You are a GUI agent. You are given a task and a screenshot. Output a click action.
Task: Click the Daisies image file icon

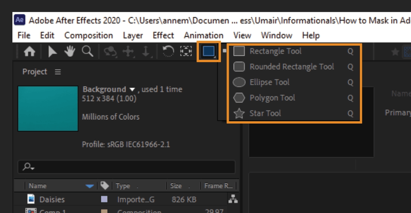(x=31, y=199)
